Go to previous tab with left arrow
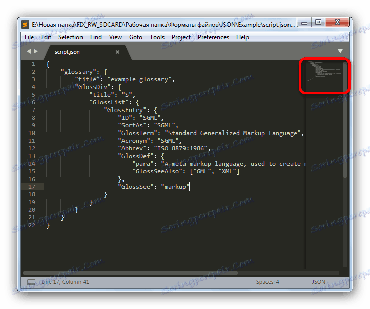The width and height of the screenshot is (370, 309). (29, 51)
